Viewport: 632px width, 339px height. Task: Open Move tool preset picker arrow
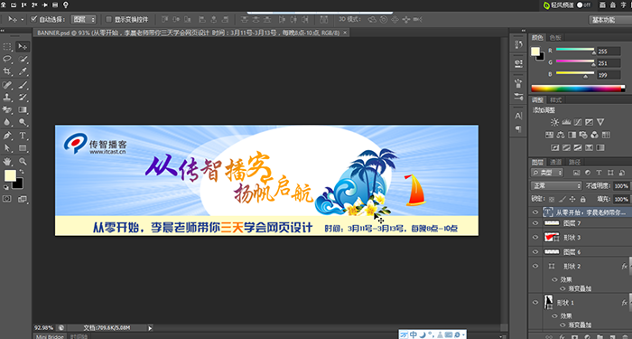[x=23, y=19]
